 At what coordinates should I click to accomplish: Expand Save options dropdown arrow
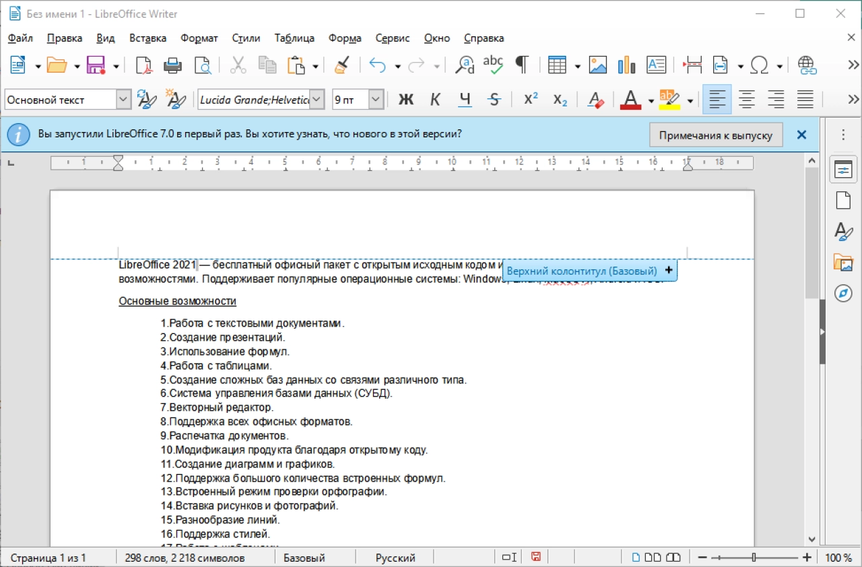pyautogui.click(x=116, y=66)
